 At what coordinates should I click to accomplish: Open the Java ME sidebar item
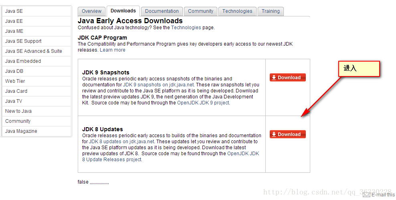tap(36, 31)
